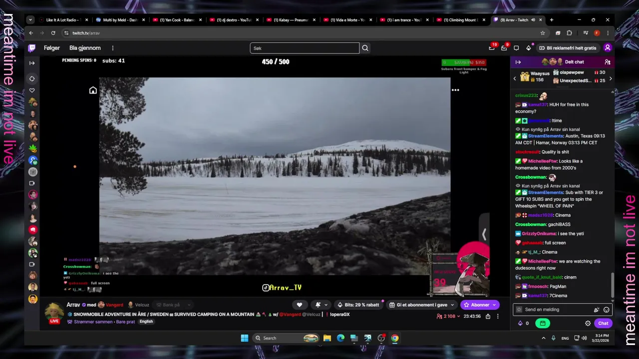Click the magnifier search button
This screenshot has height=359, width=639.
(365, 48)
